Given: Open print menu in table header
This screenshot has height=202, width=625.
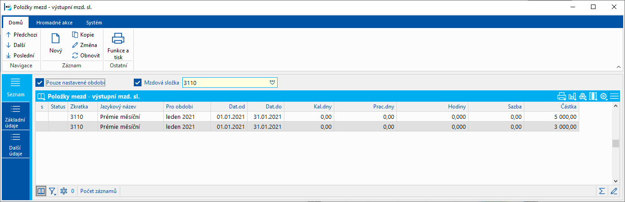Looking at the screenshot, I should 562,96.
